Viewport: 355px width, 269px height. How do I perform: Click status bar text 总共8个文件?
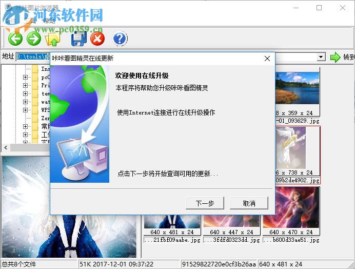tap(19, 264)
